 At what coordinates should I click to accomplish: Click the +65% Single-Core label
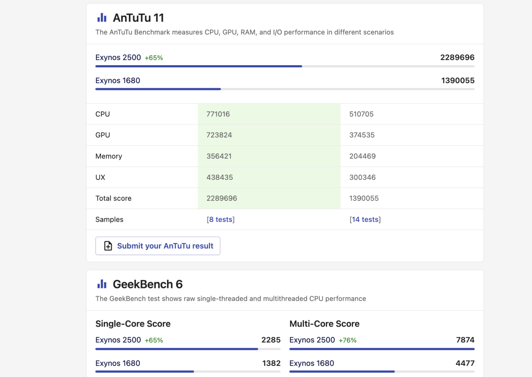click(x=154, y=340)
